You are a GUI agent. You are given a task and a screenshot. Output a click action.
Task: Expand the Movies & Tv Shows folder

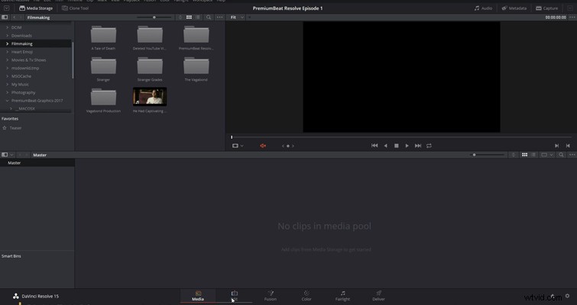(7, 59)
